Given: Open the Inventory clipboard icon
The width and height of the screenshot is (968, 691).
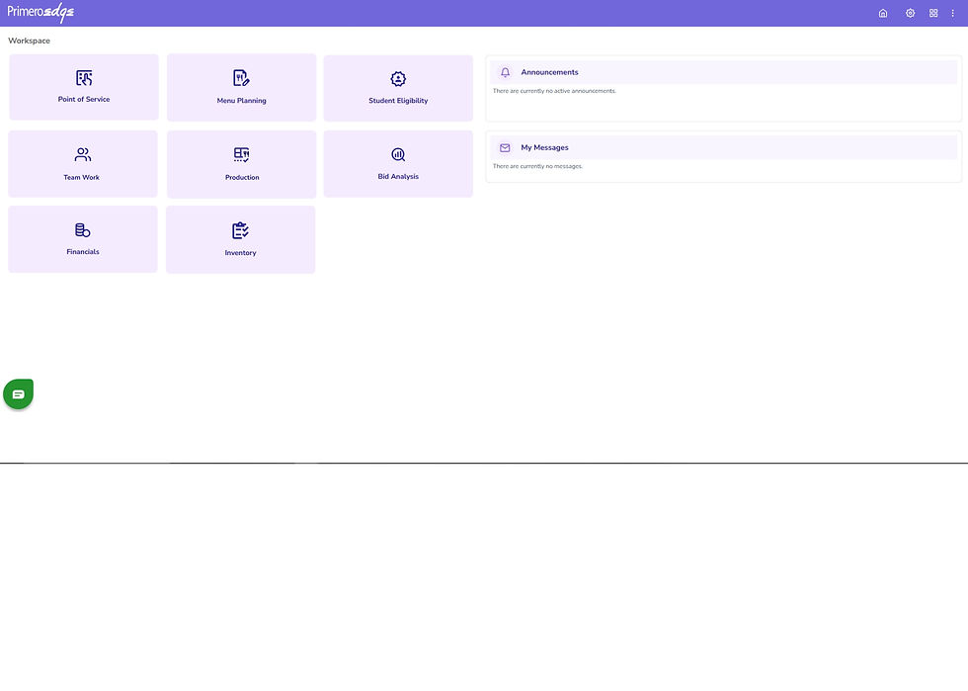Looking at the screenshot, I should tap(240, 230).
